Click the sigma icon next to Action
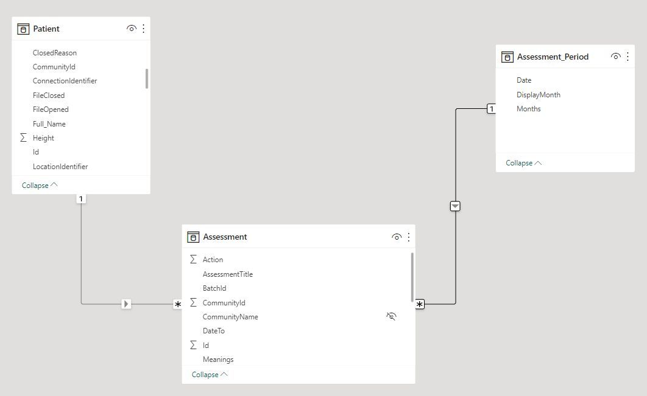Screen dimensions: 647x396 click(193, 259)
